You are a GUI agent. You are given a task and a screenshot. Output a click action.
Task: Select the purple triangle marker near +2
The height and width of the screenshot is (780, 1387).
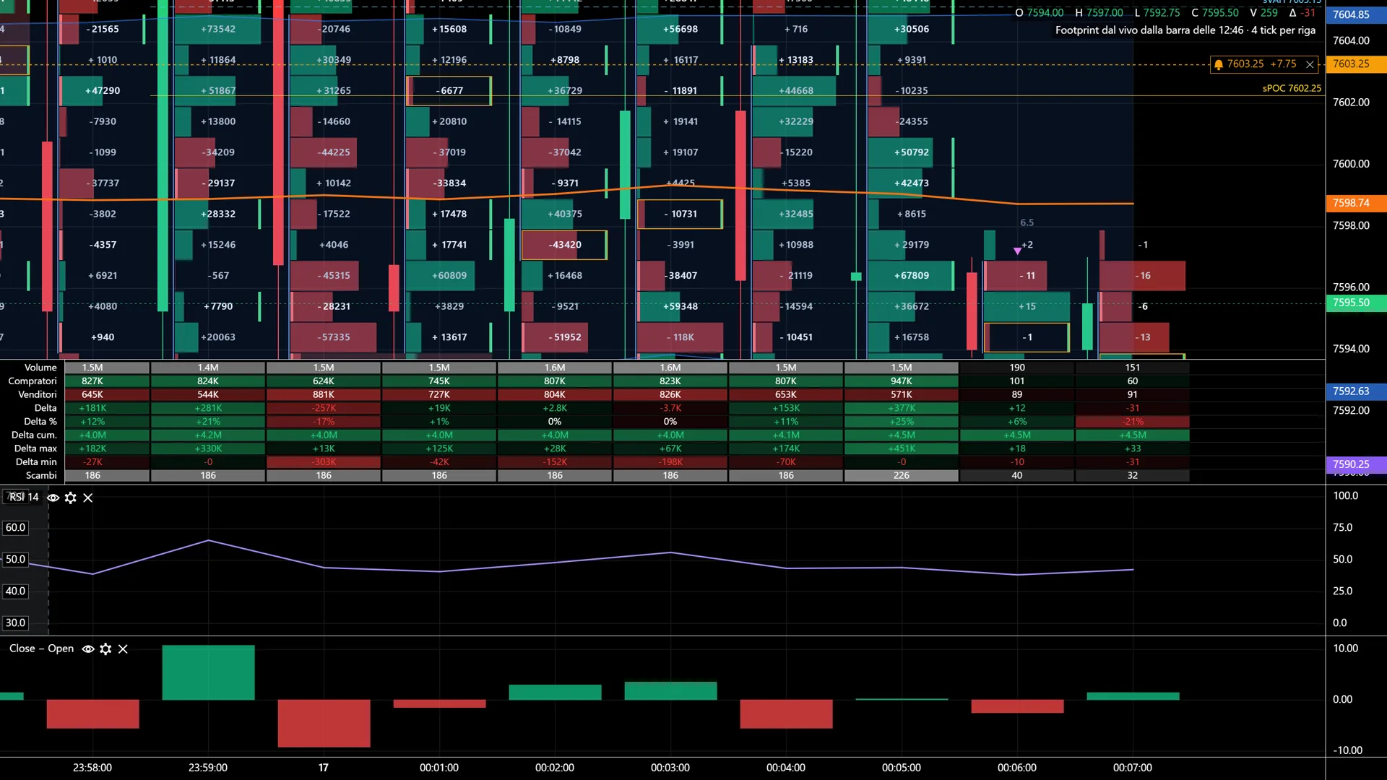[x=1017, y=251]
